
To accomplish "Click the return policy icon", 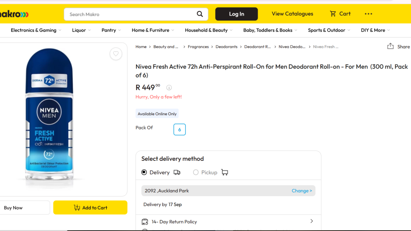I will pyautogui.click(x=144, y=222).
